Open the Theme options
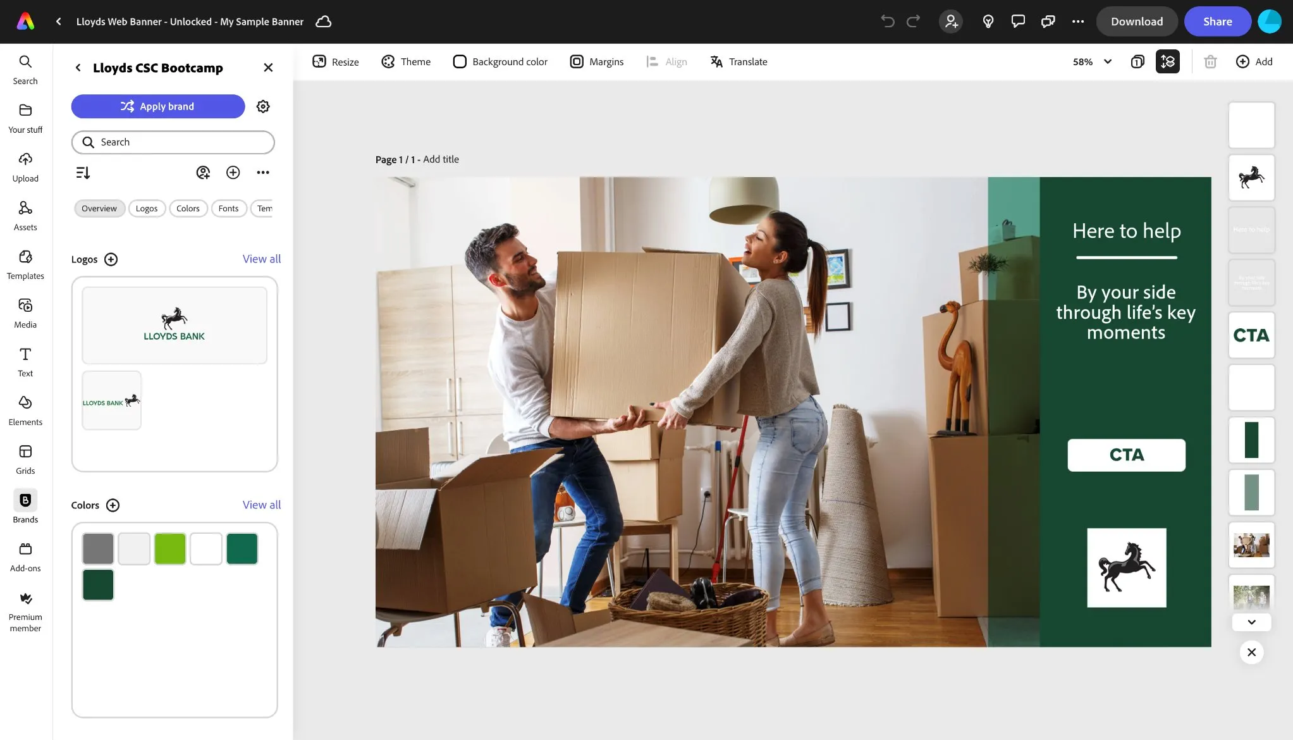1293x740 pixels. [x=406, y=61]
